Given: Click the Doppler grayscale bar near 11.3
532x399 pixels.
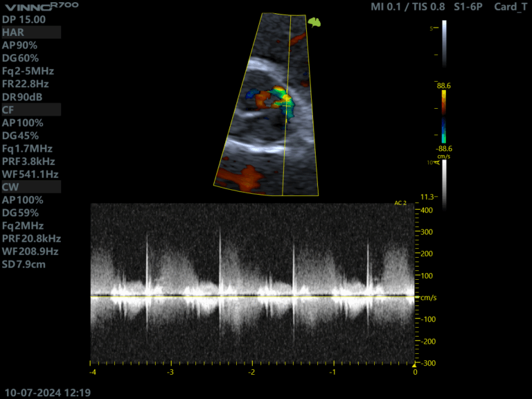Looking at the screenshot, I should pyautogui.click(x=444, y=184).
